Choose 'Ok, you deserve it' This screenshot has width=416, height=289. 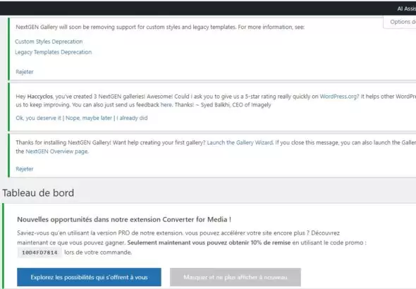39,118
